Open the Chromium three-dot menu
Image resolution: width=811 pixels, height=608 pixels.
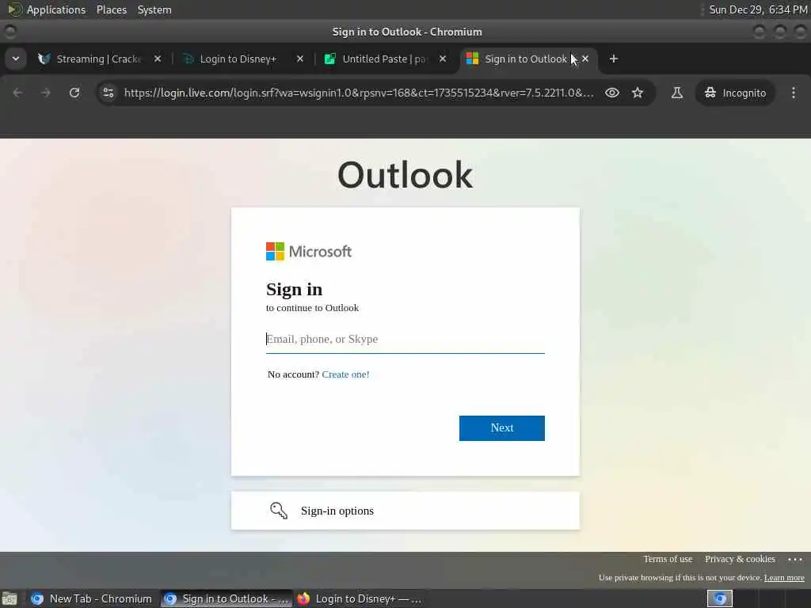click(x=794, y=93)
